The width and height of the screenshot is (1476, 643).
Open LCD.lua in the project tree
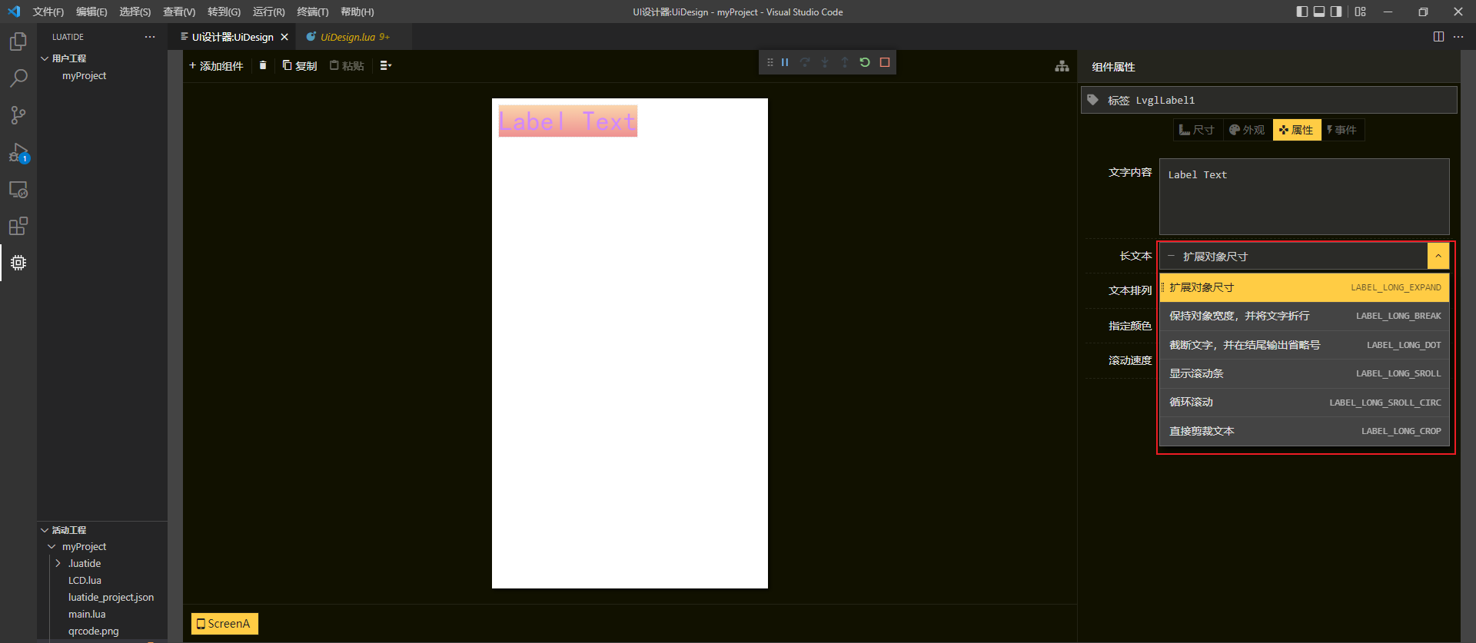(85, 581)
